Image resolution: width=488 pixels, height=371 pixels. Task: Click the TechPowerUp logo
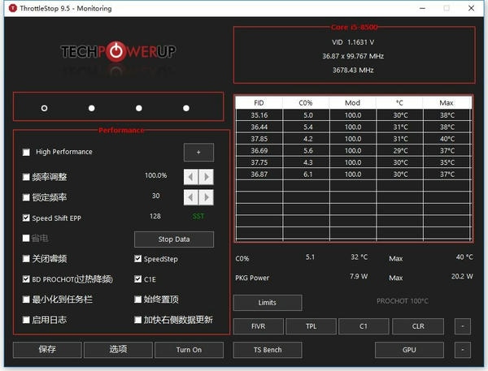point(118,52)
